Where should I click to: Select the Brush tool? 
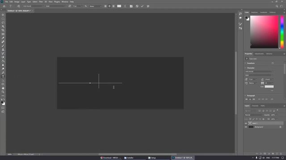point(3,46)
